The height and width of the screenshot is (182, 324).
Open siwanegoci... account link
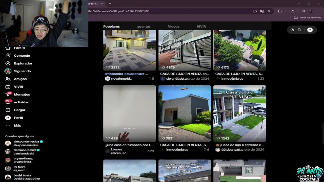point(176,79)
